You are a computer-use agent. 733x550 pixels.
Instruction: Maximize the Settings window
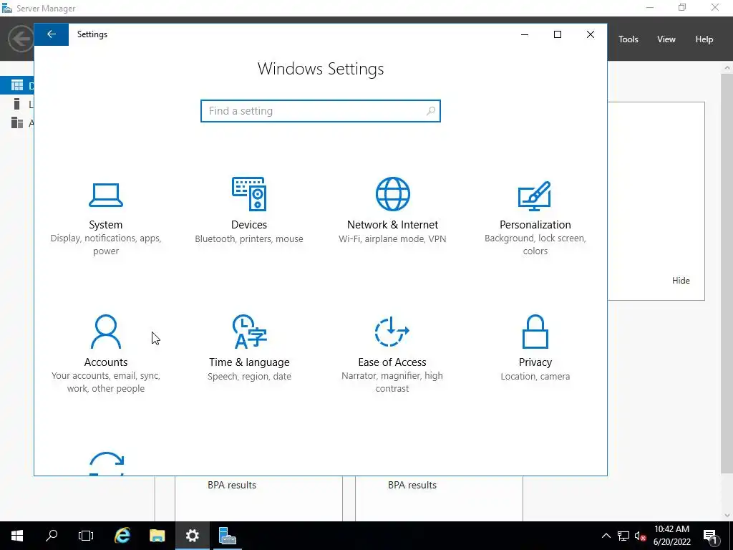[557, 34]
